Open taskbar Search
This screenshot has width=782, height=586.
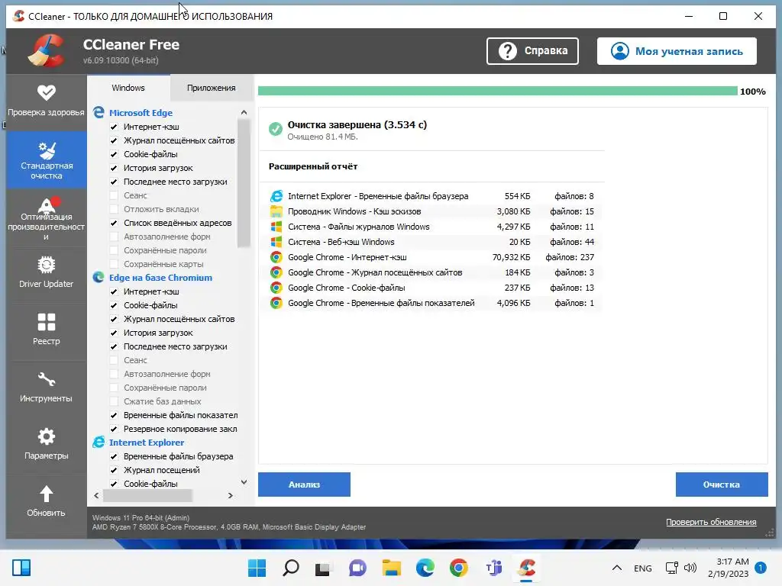291,568
